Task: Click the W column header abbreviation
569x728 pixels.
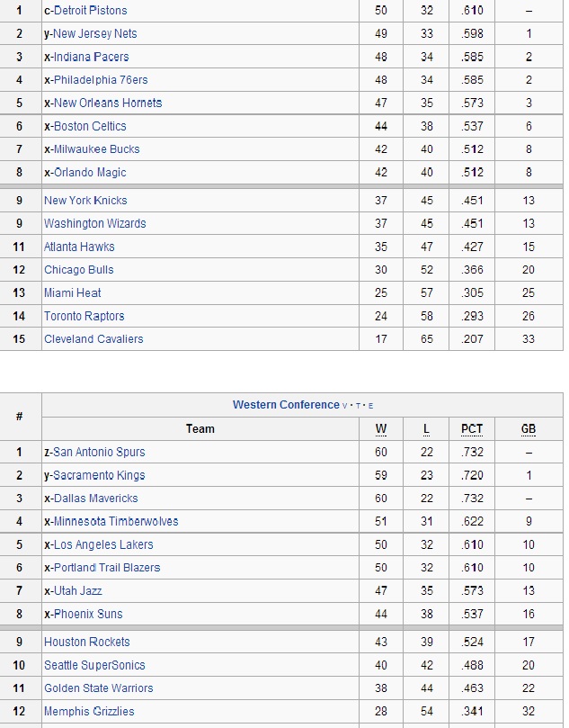Action: 381,429
